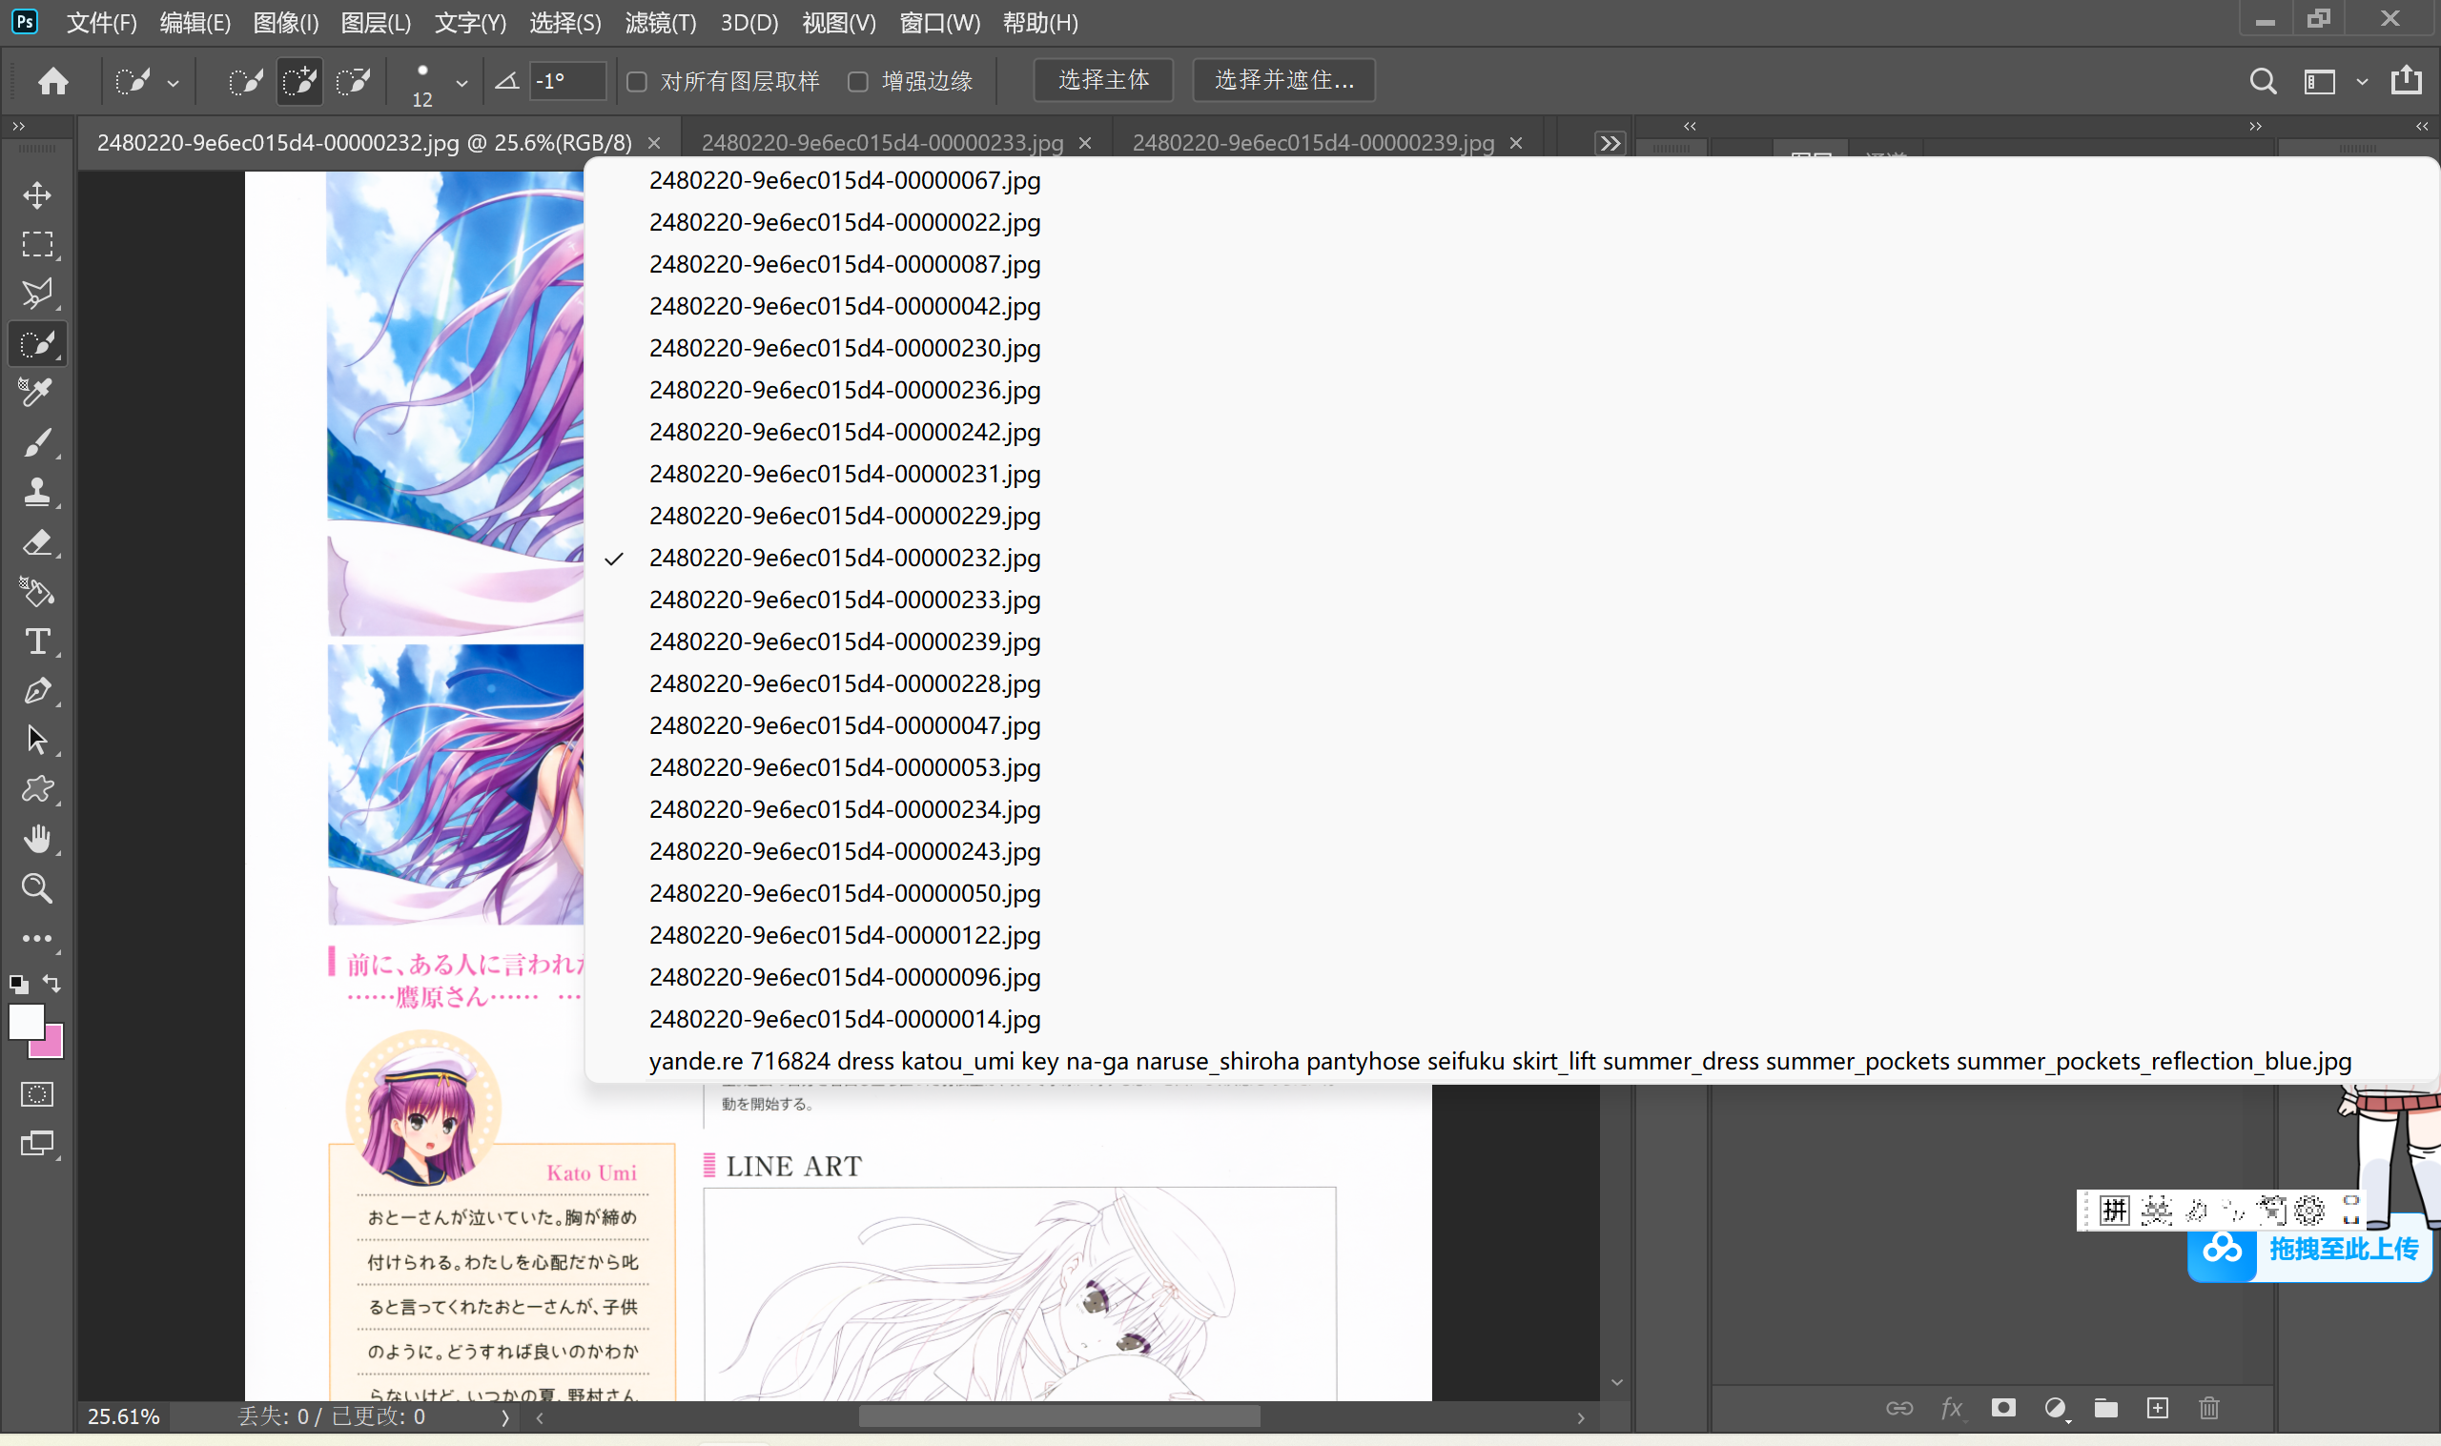
Task: Select the Brush tool
Action: [x=37, y=442]
